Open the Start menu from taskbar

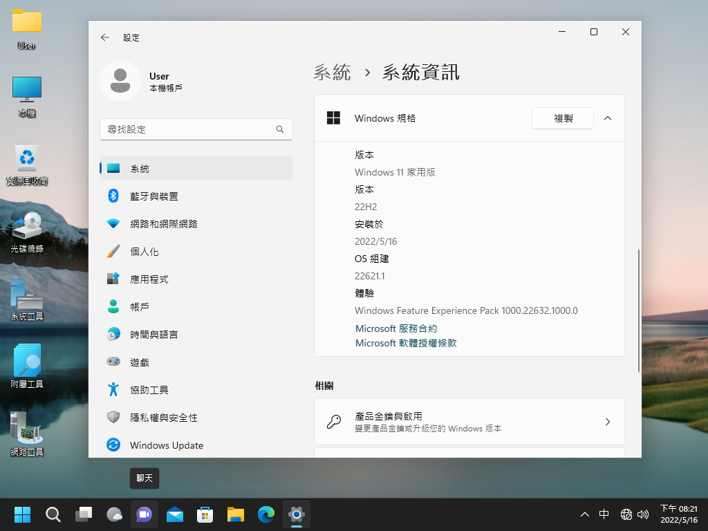pyautogui.click(x=22, y=514)
